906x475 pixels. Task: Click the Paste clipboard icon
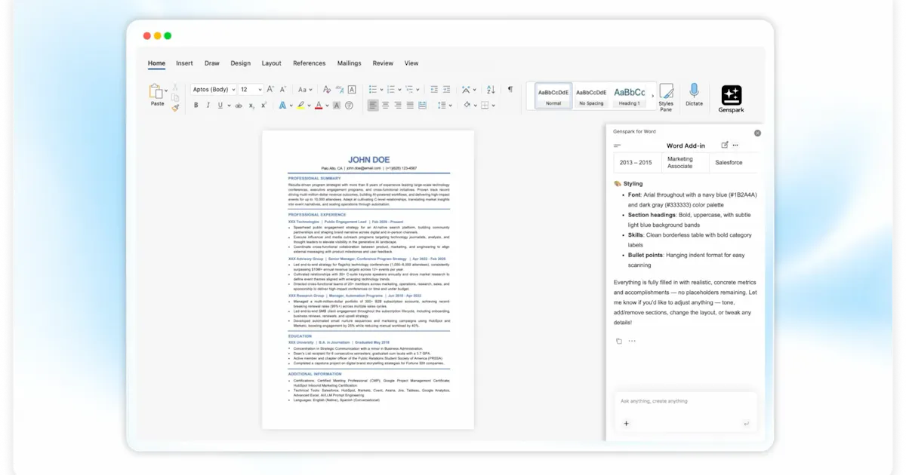(x=156, y=90)
